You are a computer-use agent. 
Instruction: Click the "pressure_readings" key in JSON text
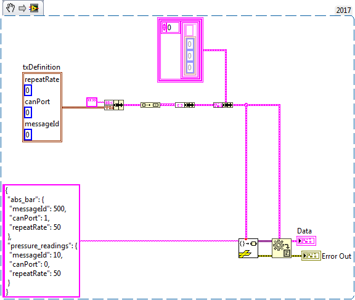[x=39, y=246]
